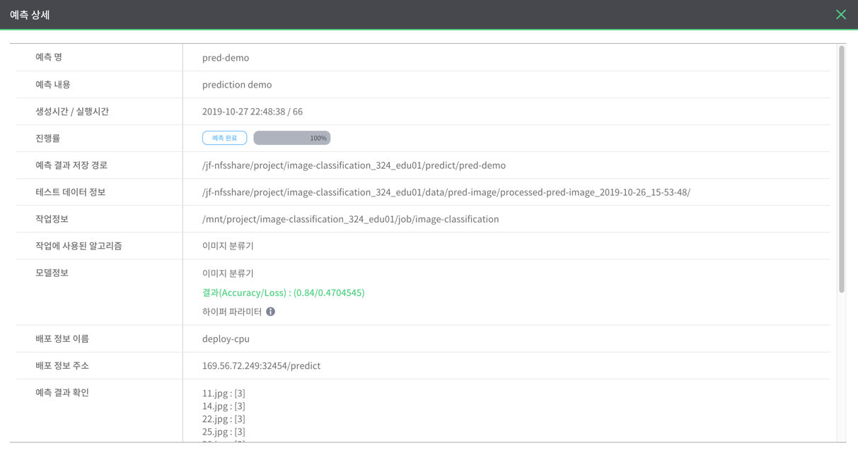Click the 작업에 사용된 알고리즘 label

click(x=79, y=245)
